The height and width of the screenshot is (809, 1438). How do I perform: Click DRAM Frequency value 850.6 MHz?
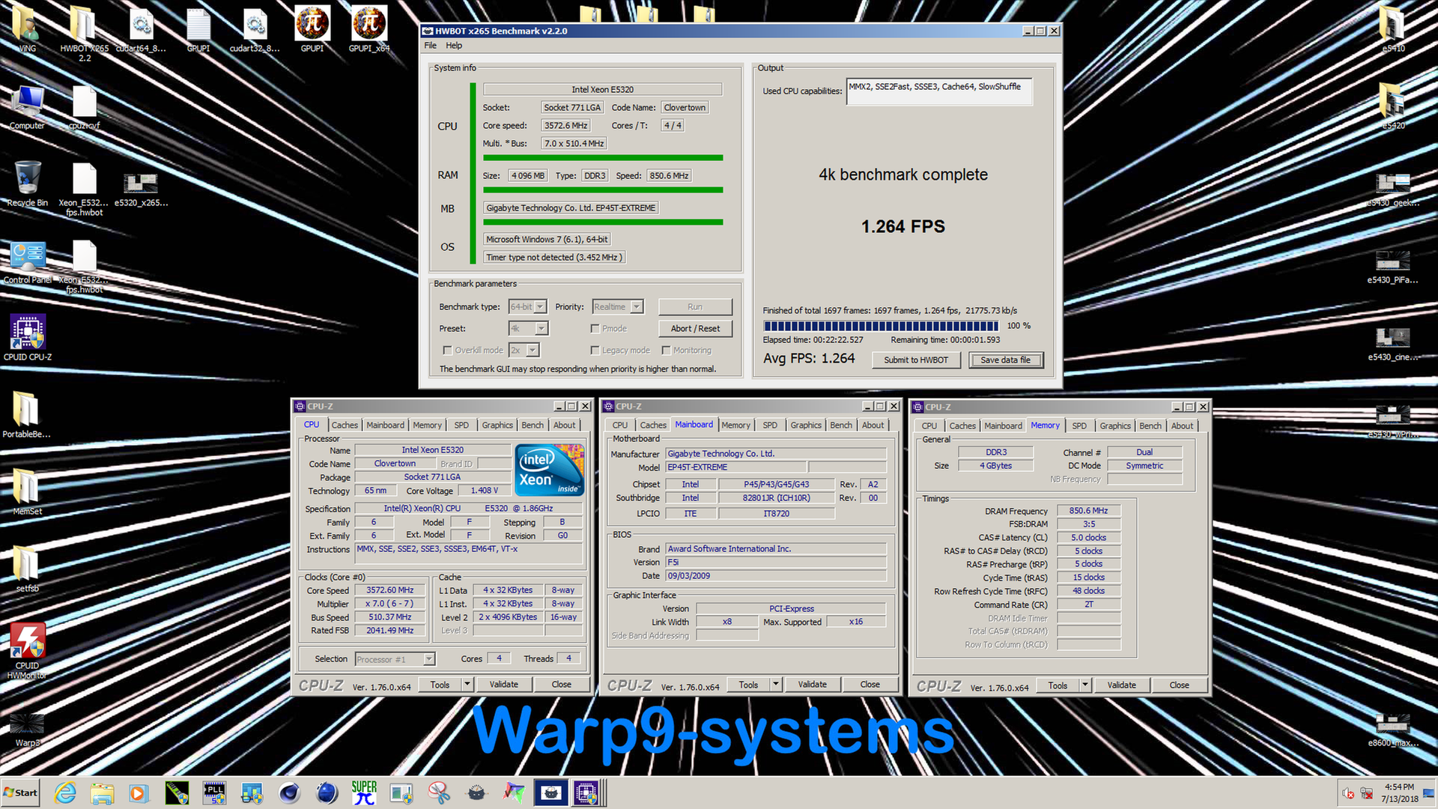(1088, 511)
